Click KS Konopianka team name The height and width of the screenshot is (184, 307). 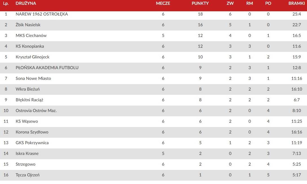pyautogui.click(x=30, y=46)
